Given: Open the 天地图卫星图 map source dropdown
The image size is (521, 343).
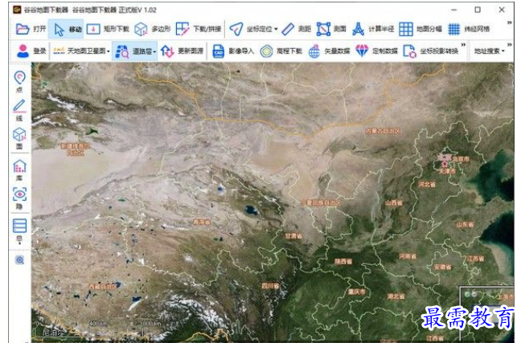Looking at the screenshot, I should 81,51.
